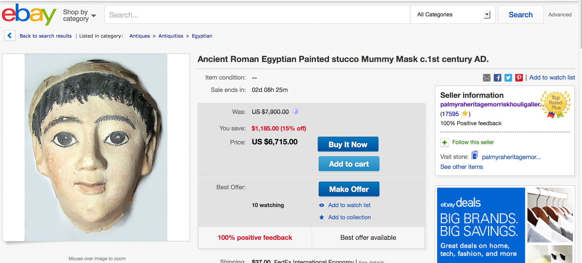Click in the Search text field
The width and height of the screenshot is (582, 263).
tap(257, 15)
